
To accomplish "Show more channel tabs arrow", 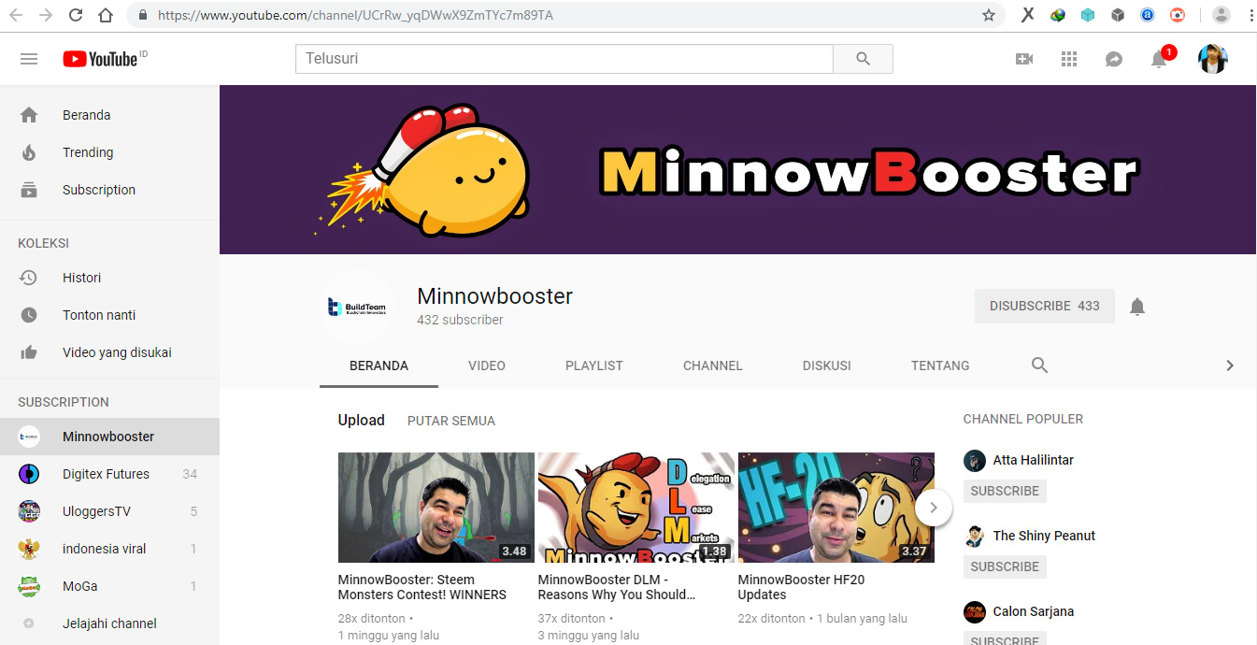I will coord(1230,365).
